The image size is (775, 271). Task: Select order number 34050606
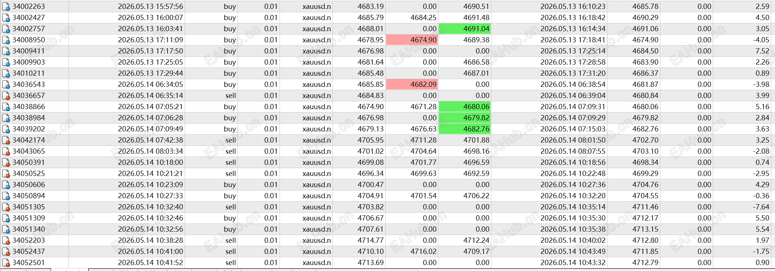click(29, 185)
